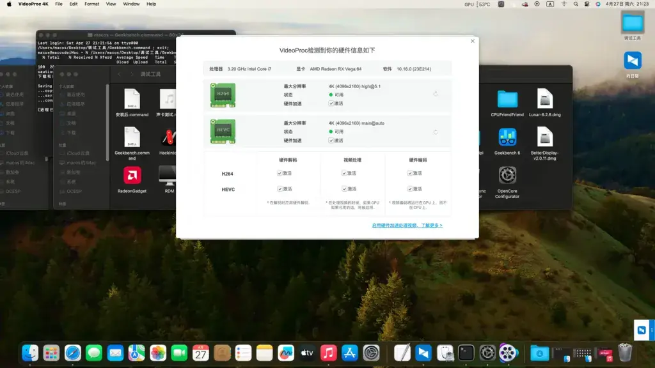Select Geekbench 6 app in Finder
655x368 pixels.
click(x=507, y=141)
